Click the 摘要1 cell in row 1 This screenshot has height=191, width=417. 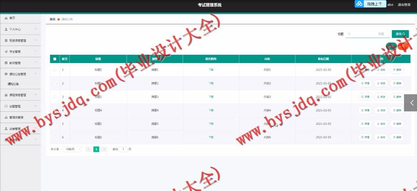pyautogui.click(x=155, y=70)
